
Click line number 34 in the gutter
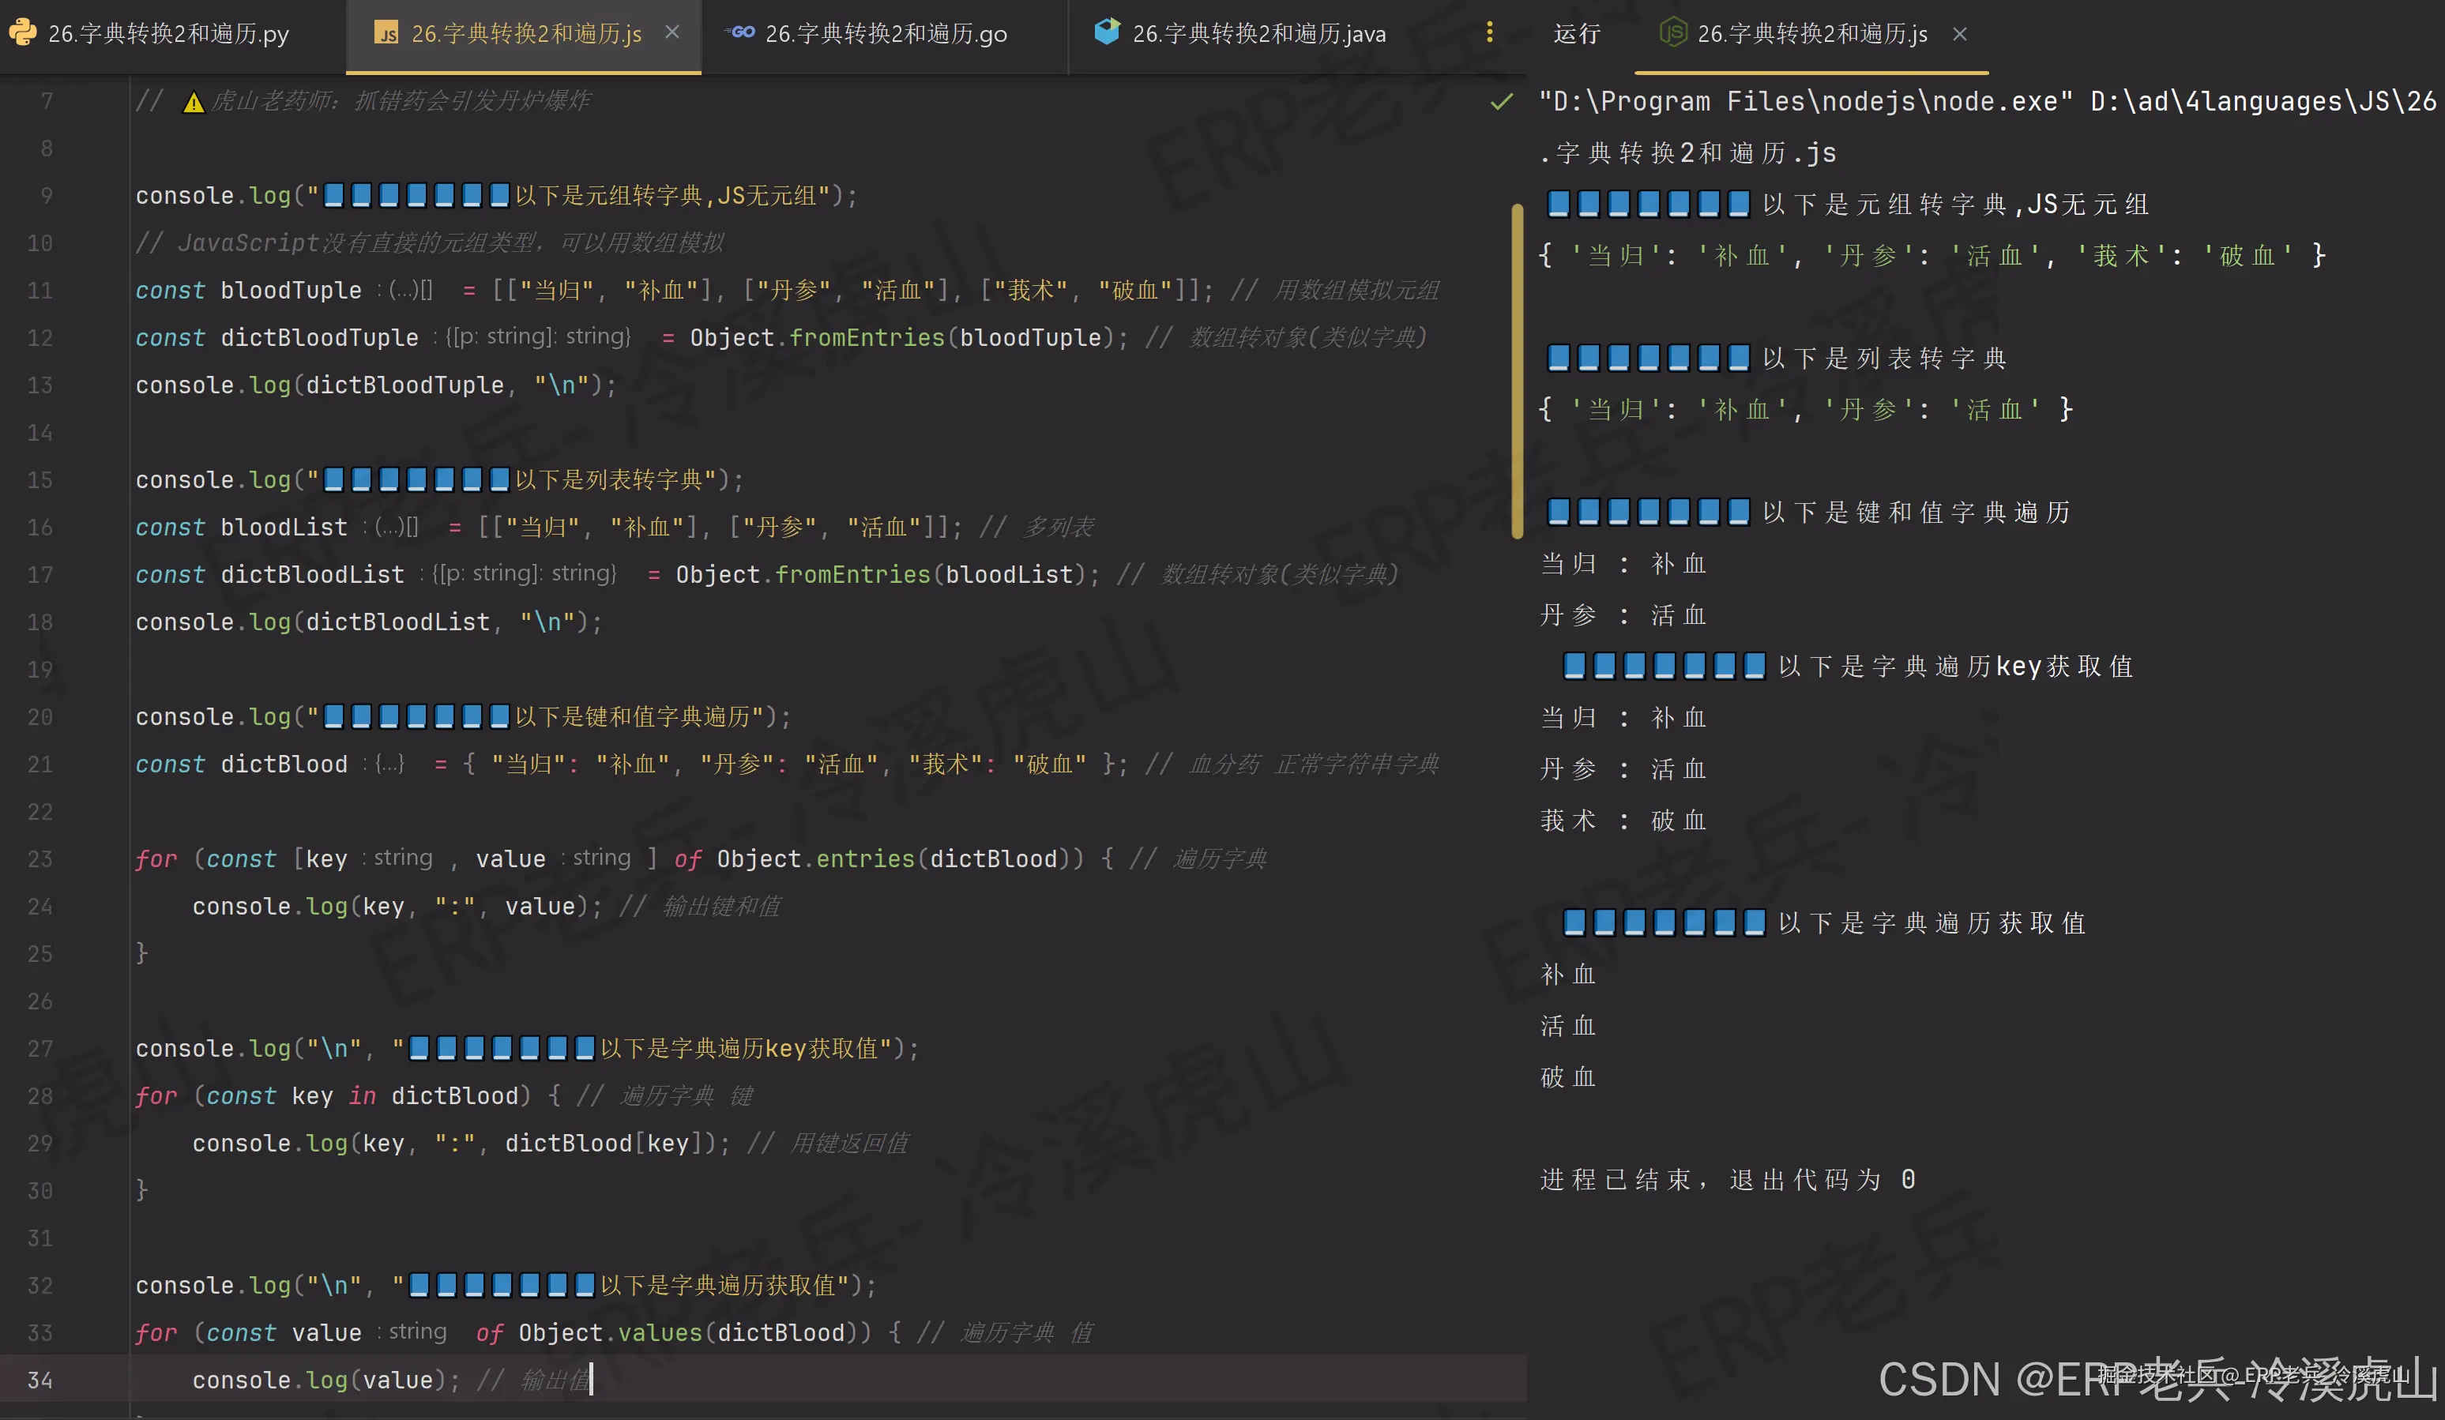(39, 1381)
